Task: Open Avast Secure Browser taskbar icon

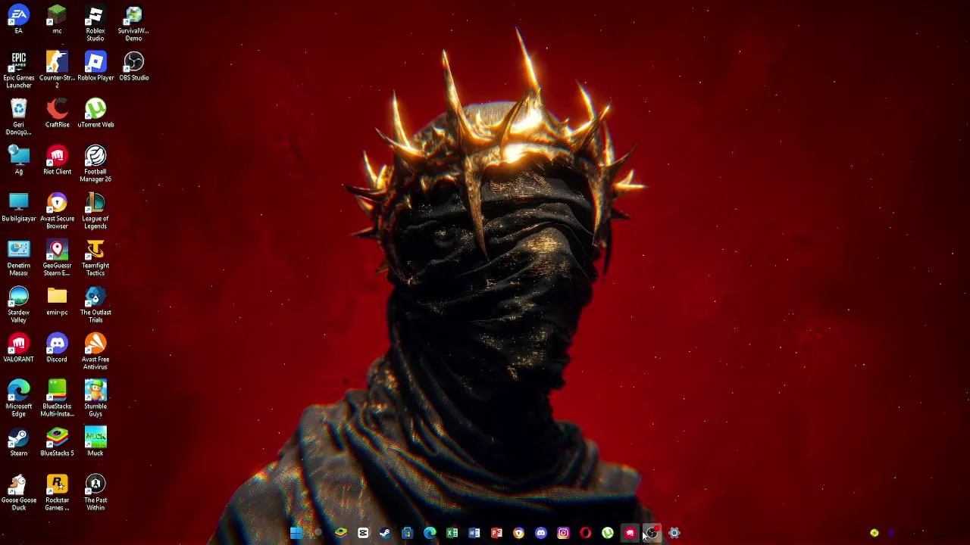Action: click(518, 534)
